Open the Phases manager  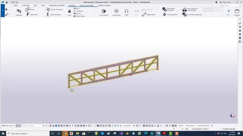[30, 9]
